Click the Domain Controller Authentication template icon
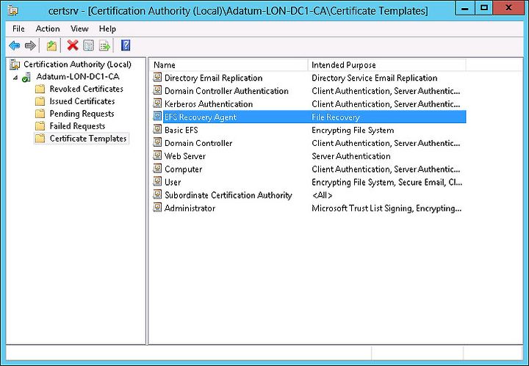Screen dimensions: 529x366 pyautogui.click(x=157, y=90)
